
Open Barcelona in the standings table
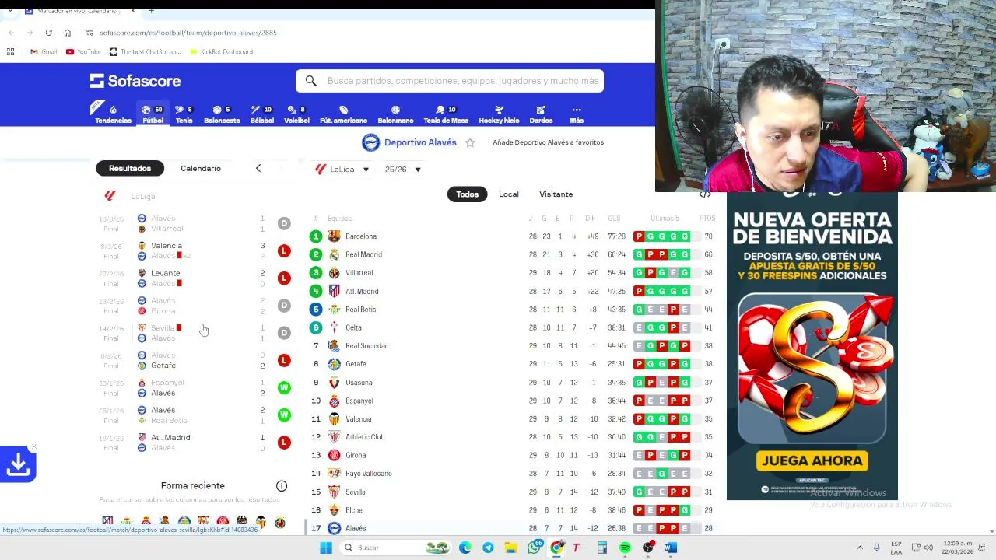point(512,236)
